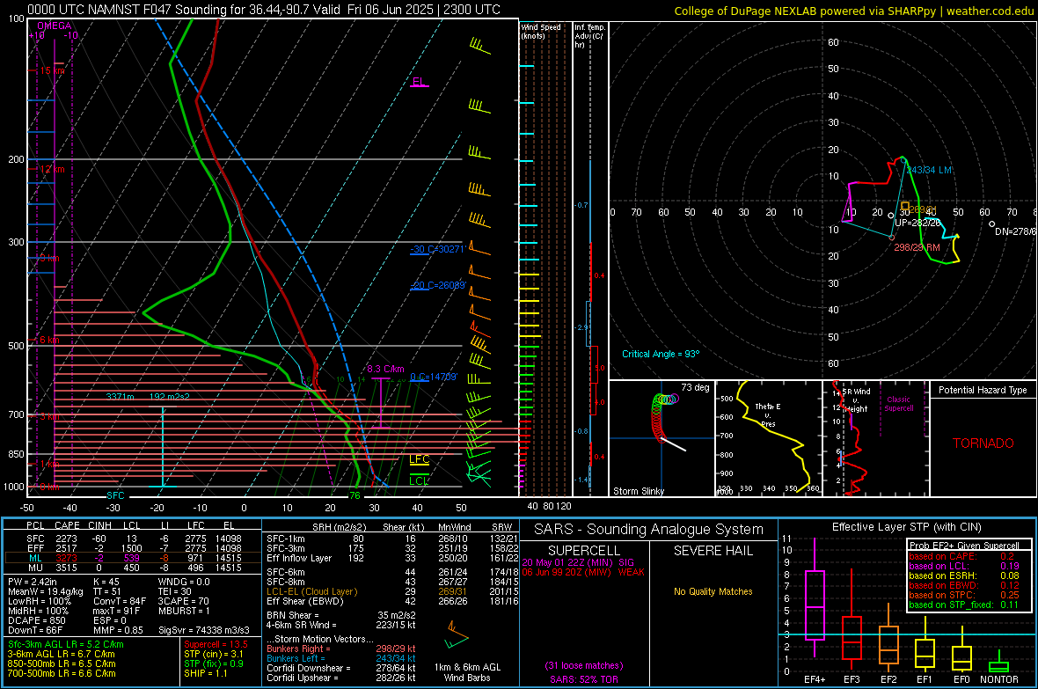
Task: Click the 'UP=282/26' hodograph label
Action: point(917,223)
